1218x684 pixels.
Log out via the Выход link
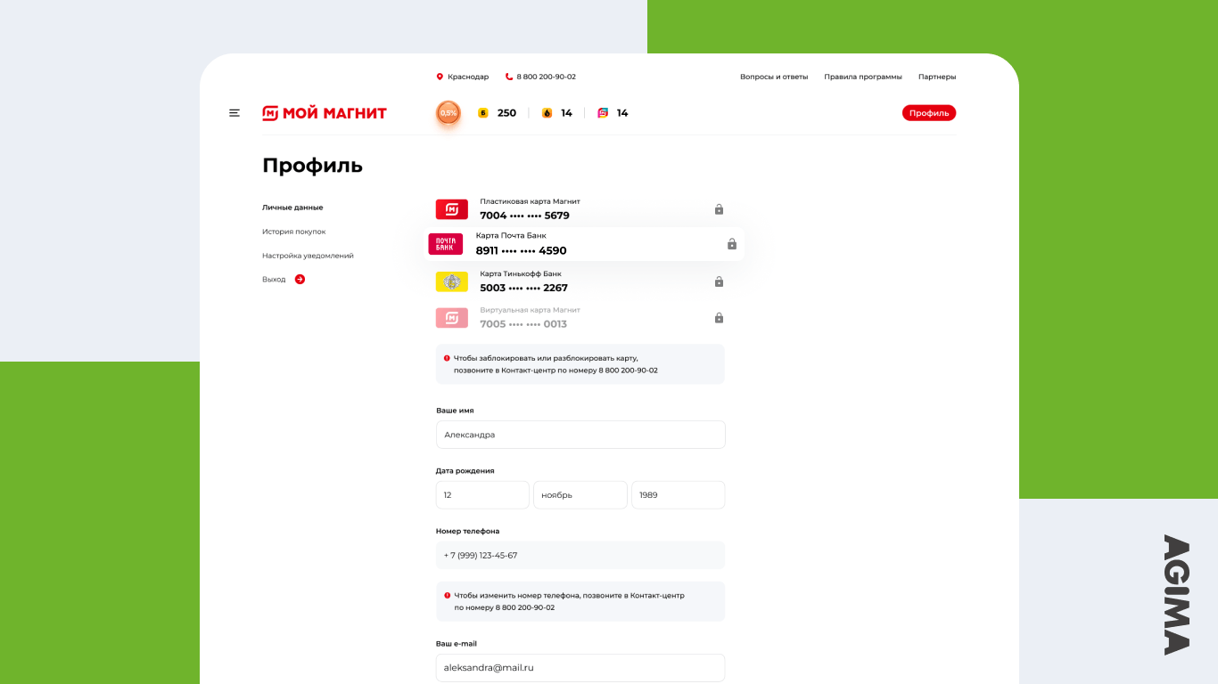point(274,280)
